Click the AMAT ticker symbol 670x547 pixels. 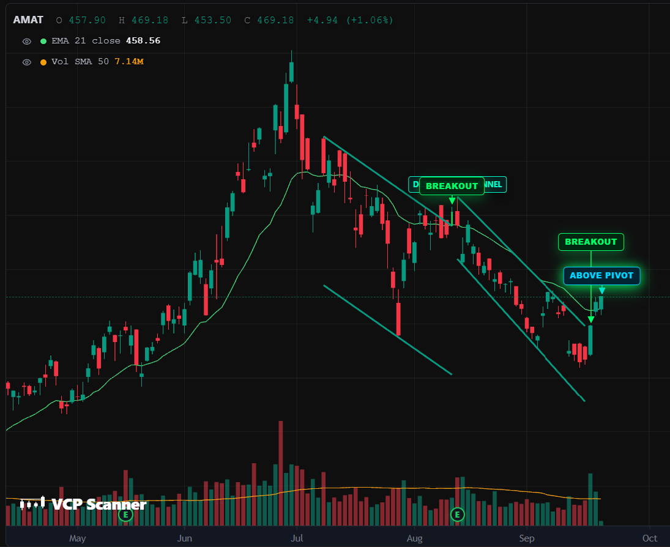coord(28,20)
